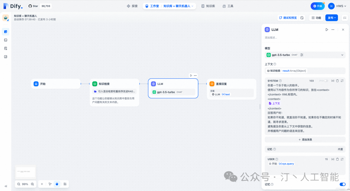Open LLM panel more options menu
Image resolution: width=350 pixels, height=191 pixels.
click(333, 30)
